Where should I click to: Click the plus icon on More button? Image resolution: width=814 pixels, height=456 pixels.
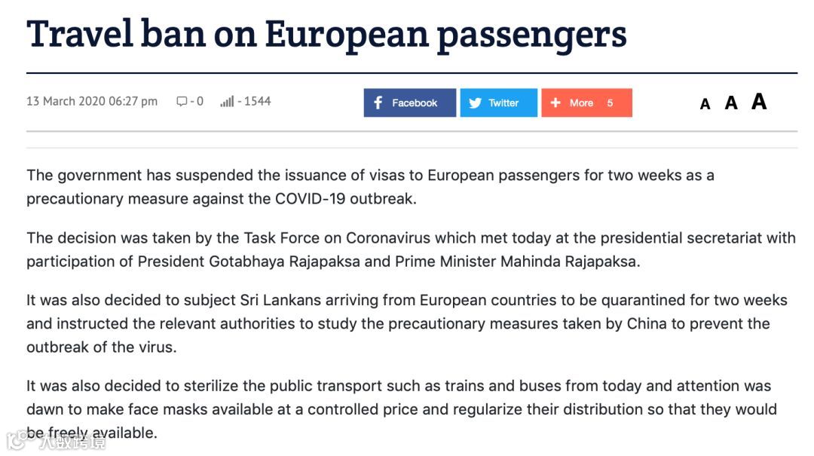point(555,103)
